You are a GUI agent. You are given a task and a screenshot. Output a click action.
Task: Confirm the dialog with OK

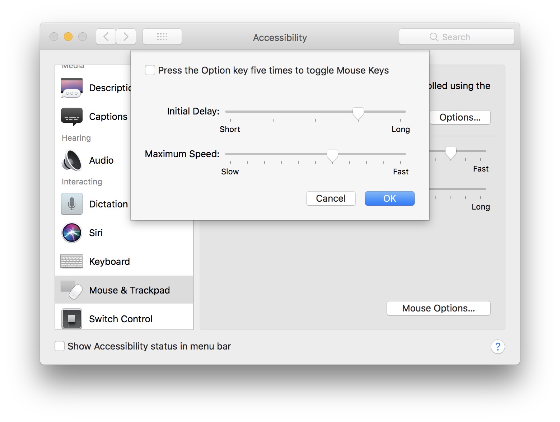pos(390,198)
